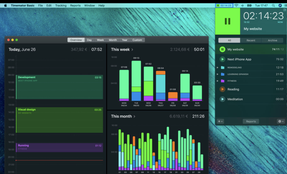Click the Fitness folder icon

pos(223,81)
